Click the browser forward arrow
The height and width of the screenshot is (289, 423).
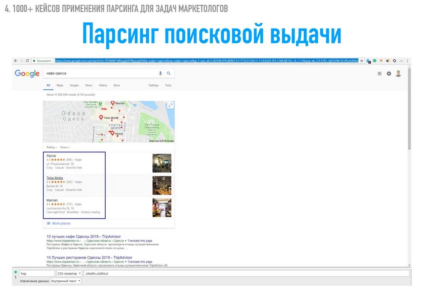(21, 61)
